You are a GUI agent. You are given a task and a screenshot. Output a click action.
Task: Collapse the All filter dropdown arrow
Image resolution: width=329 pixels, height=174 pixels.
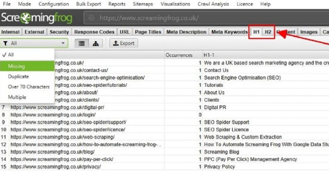[x=63, y=43]
